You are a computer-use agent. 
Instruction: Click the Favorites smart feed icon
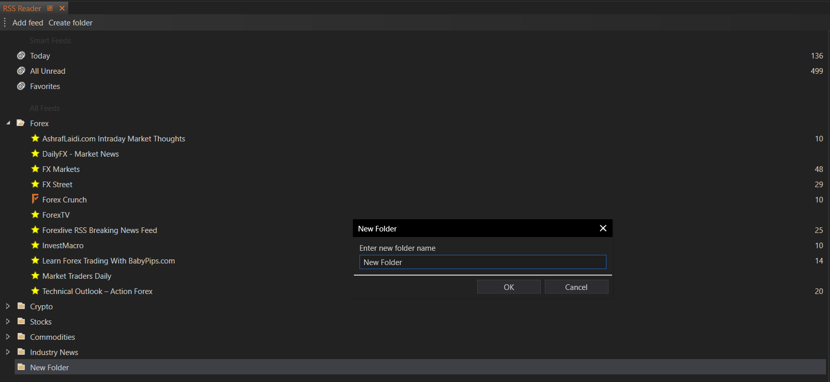coord(21,86)
